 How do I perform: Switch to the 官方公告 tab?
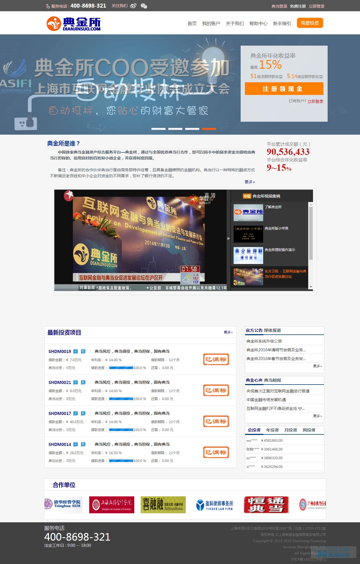point(254,330)
